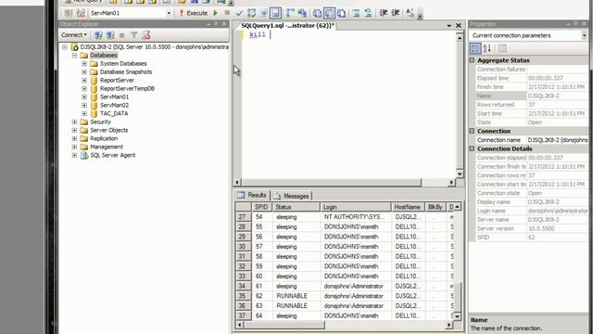The width and height of the screenshot is (593, 334).
Task: Expand the Security folder
Action: (74, 122)
